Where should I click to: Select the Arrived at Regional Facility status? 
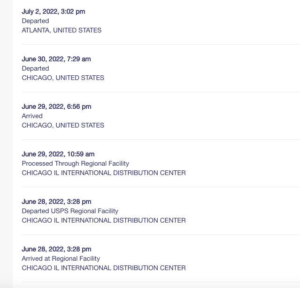(x=61, y=258)
